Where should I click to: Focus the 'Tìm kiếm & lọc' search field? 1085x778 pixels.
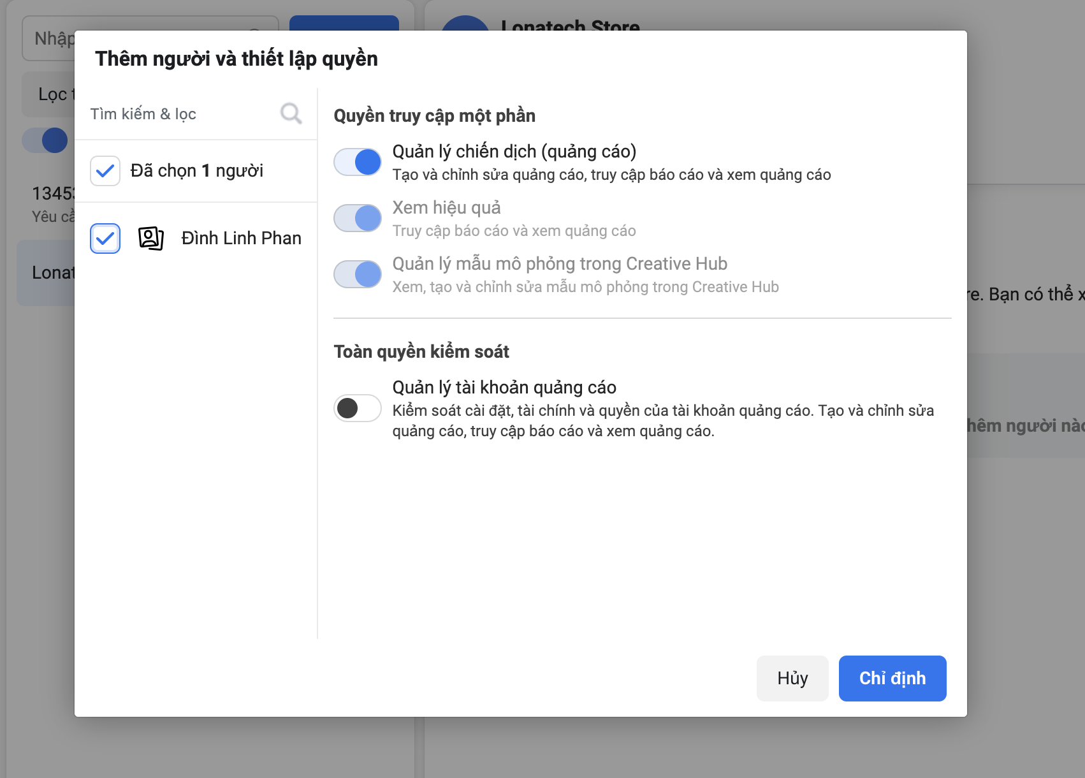(x=196, y=114)
